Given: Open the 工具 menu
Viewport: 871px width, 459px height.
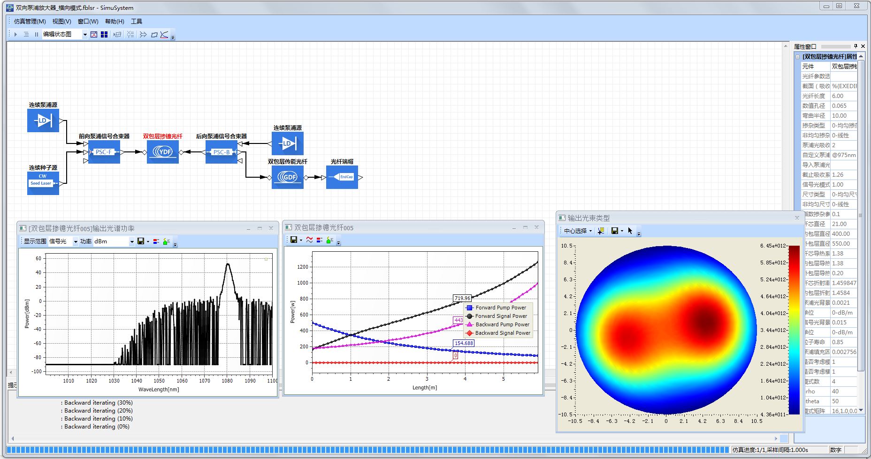Looking at the screenshot, I should [136, 21].
